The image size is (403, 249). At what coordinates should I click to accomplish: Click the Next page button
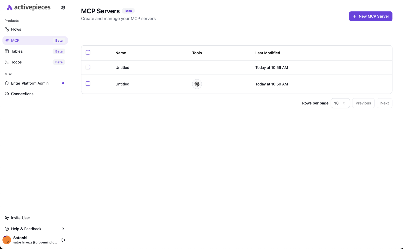385,103
